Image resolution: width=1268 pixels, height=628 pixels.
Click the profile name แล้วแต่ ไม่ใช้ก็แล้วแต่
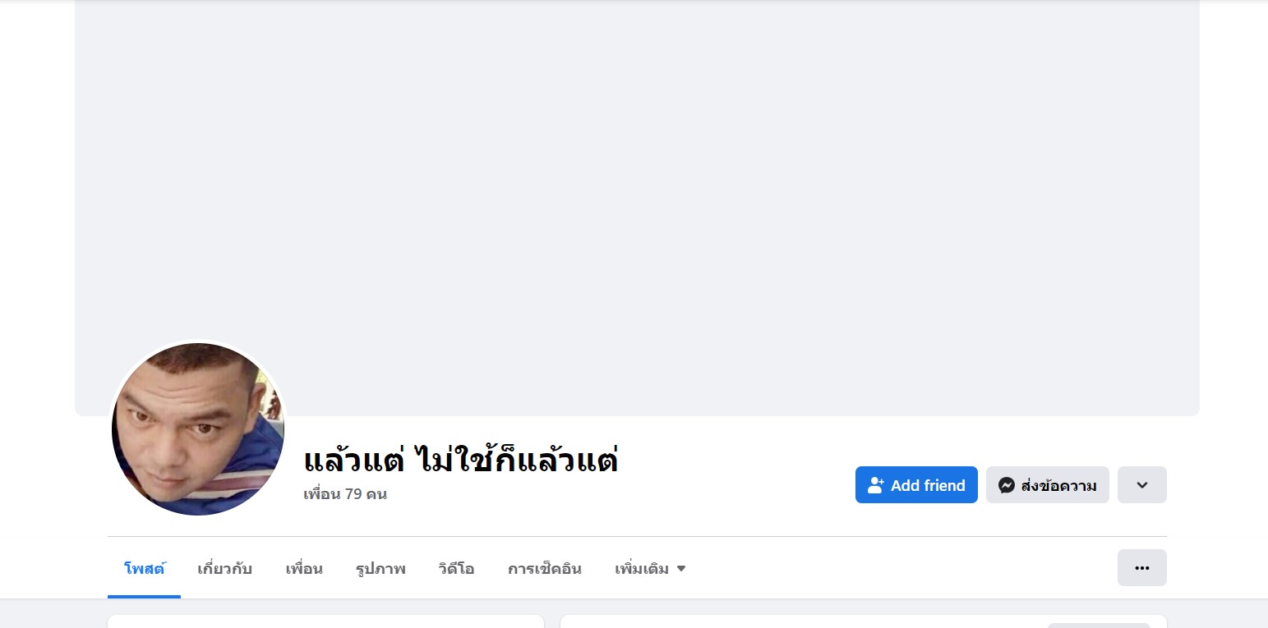pyautogui.click(x=460, y=460)
